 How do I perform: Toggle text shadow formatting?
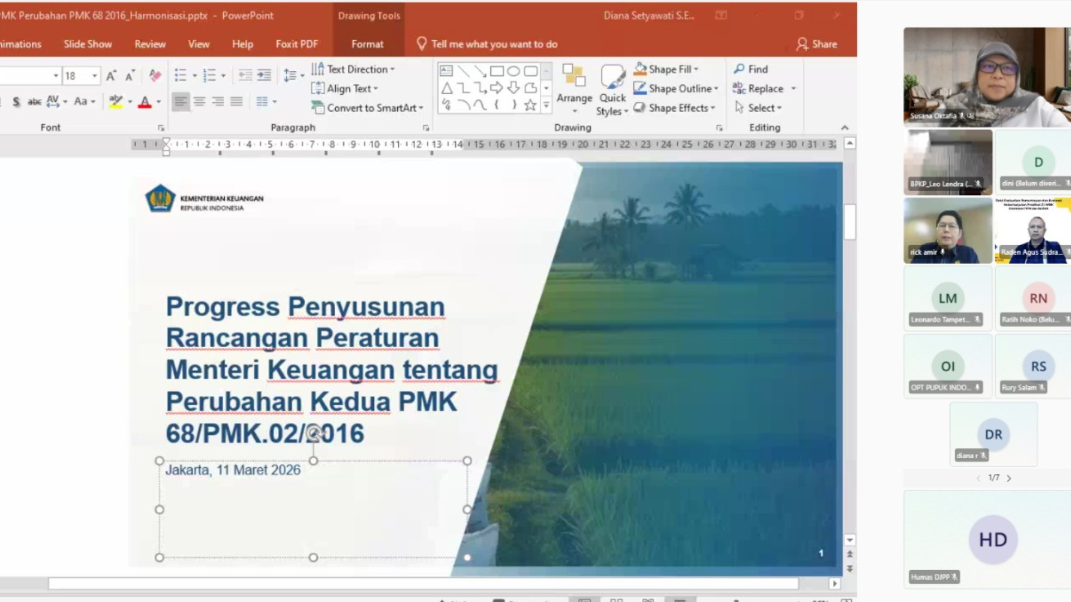(16, 101)
